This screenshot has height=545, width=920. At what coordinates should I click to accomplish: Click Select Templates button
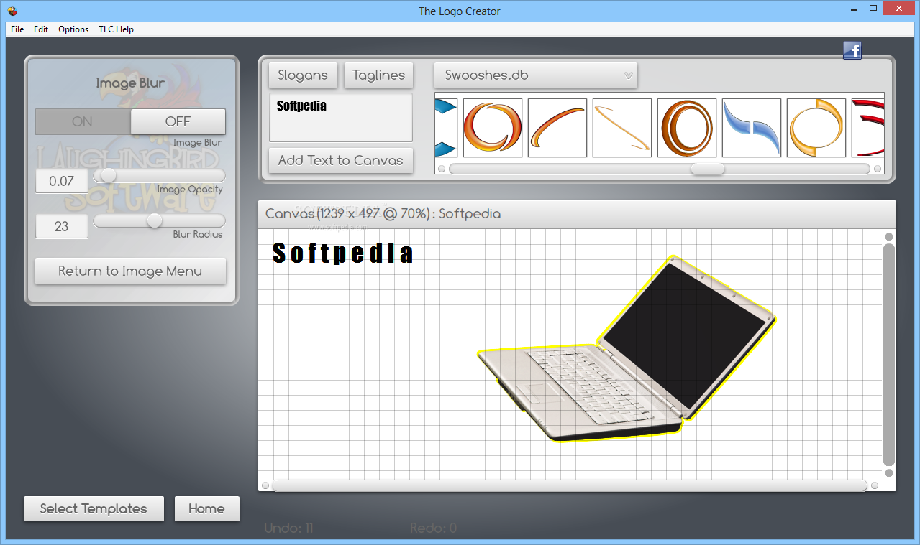pos(94,508)
